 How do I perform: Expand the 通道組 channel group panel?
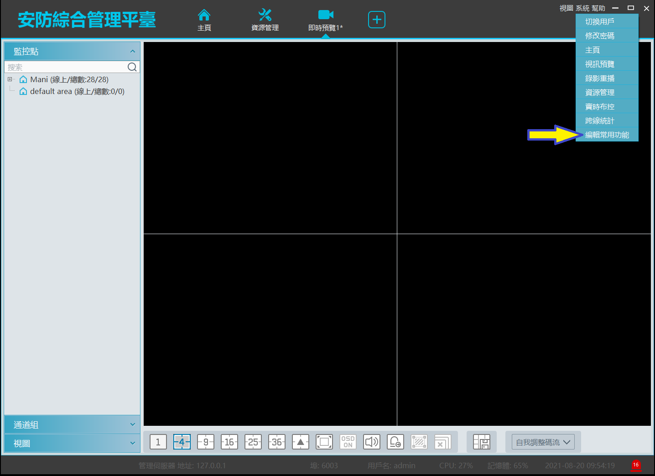pyautogui.click(x=72, y=425)
